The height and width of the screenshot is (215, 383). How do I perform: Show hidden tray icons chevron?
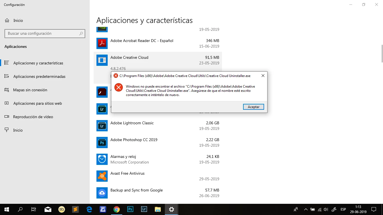306,209
